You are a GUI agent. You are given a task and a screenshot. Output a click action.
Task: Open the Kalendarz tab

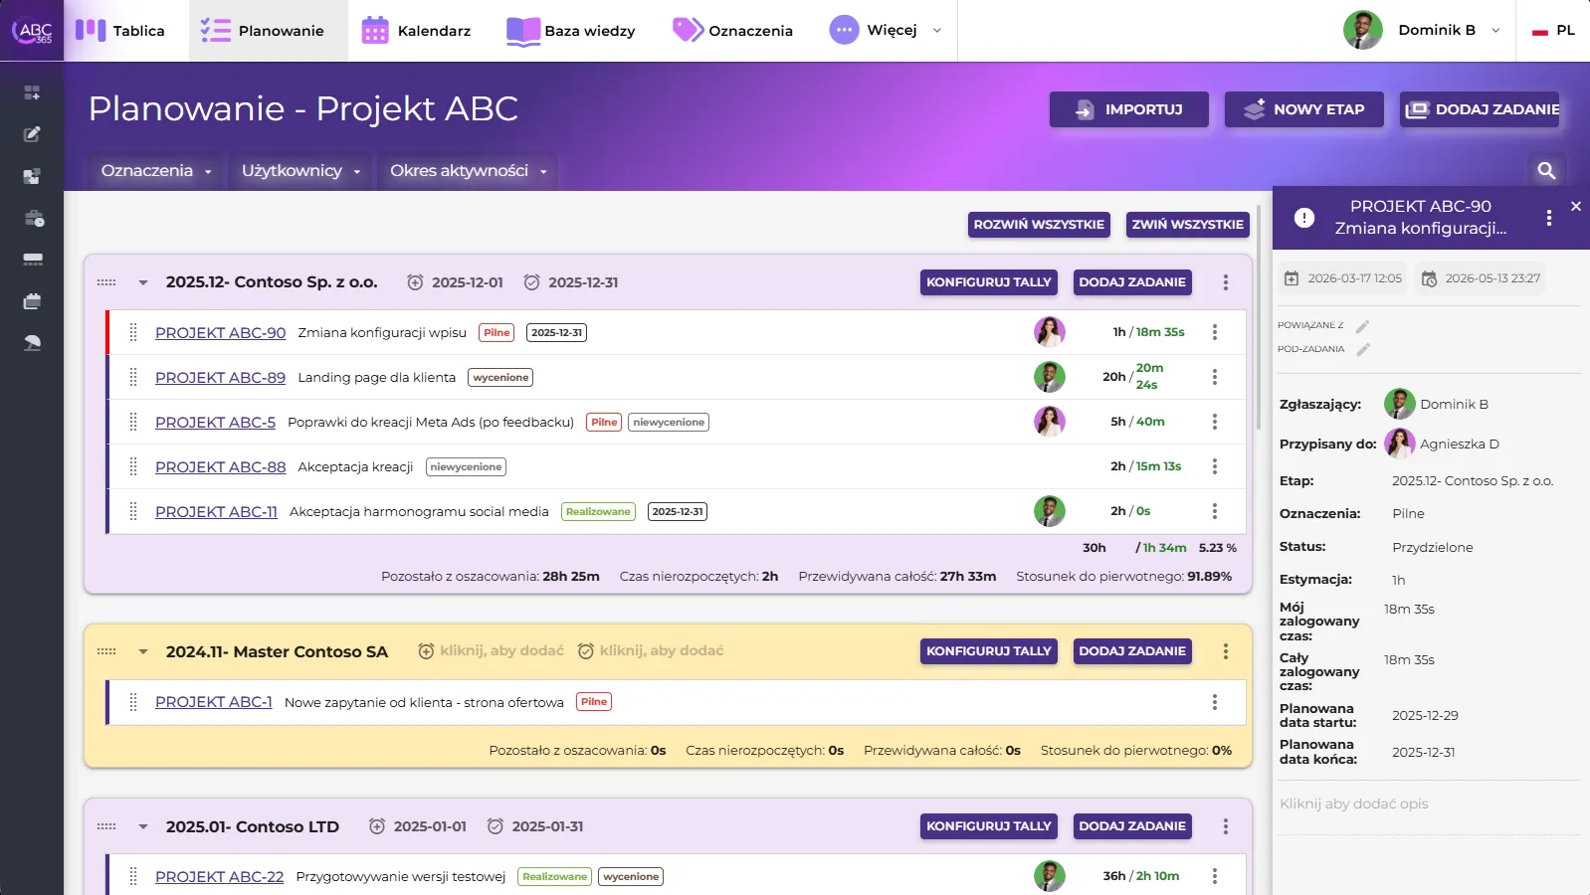point(416,30)
